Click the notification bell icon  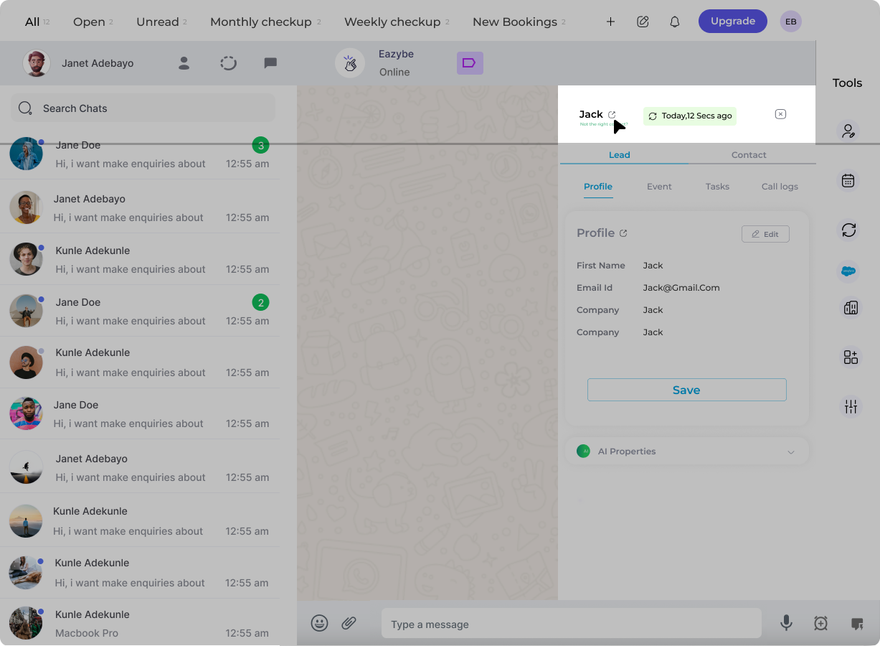(674, 22)
